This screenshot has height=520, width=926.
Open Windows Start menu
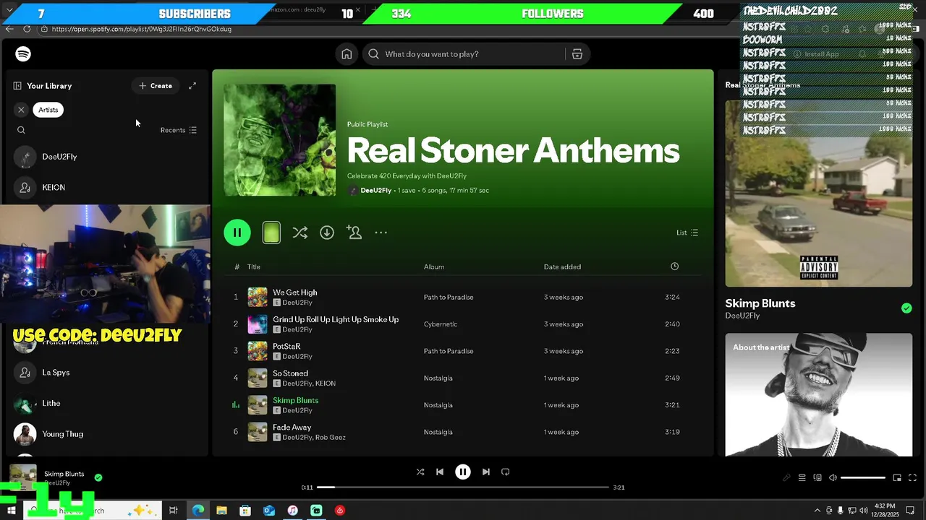12,511
